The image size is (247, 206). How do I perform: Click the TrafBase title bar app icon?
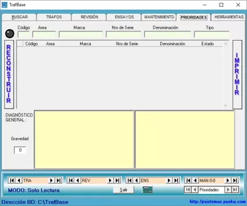tap(5, 5)
